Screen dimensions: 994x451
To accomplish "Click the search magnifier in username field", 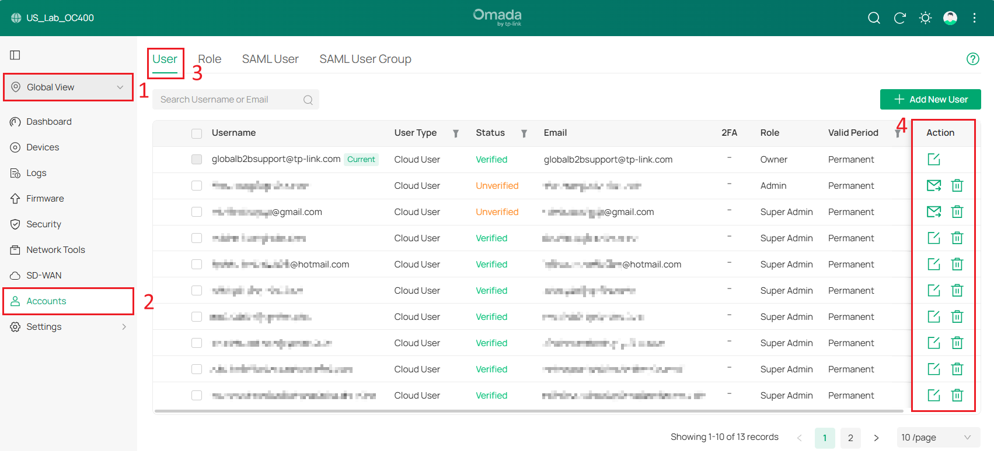I will pos(308,100).
